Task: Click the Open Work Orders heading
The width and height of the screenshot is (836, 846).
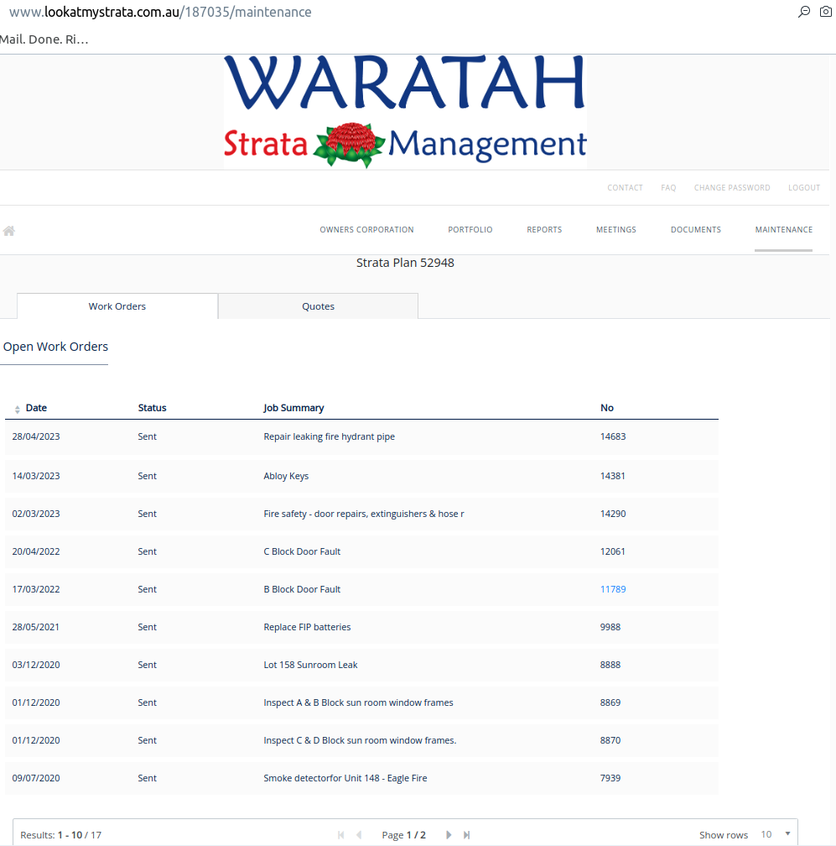Action: 55,347
